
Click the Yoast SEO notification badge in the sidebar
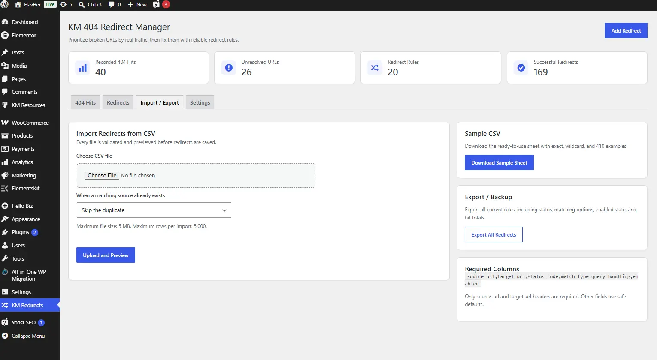41,323
